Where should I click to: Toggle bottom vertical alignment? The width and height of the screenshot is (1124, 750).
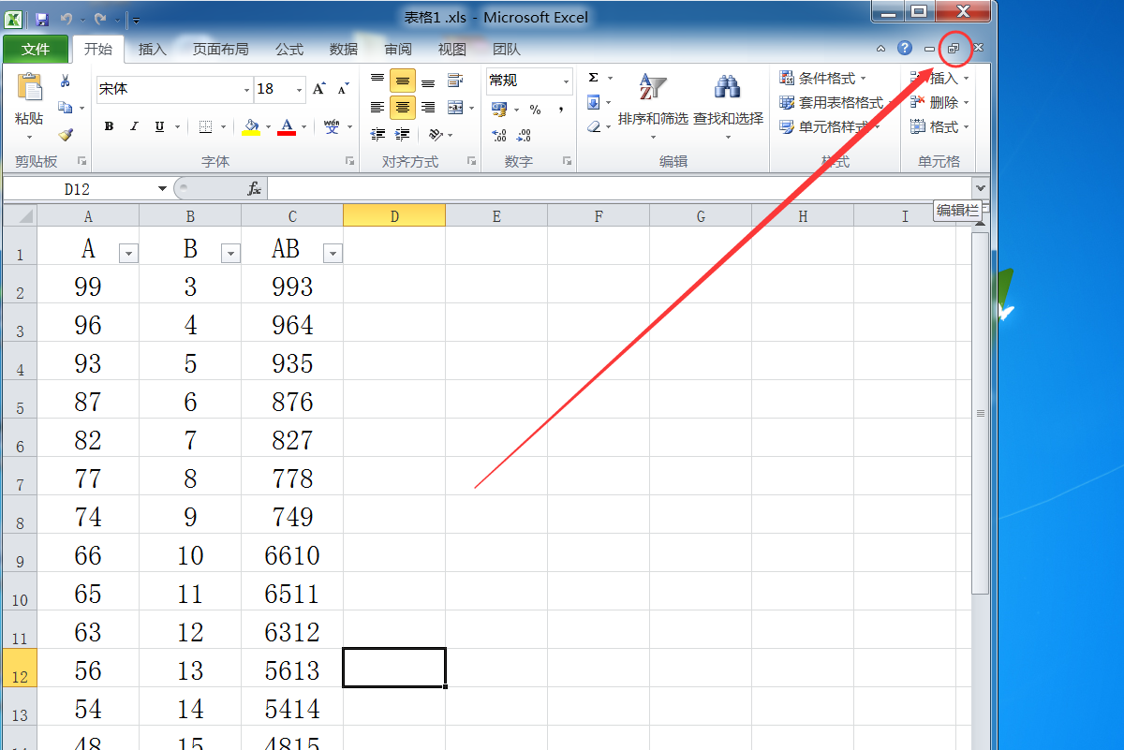point(428,81)
